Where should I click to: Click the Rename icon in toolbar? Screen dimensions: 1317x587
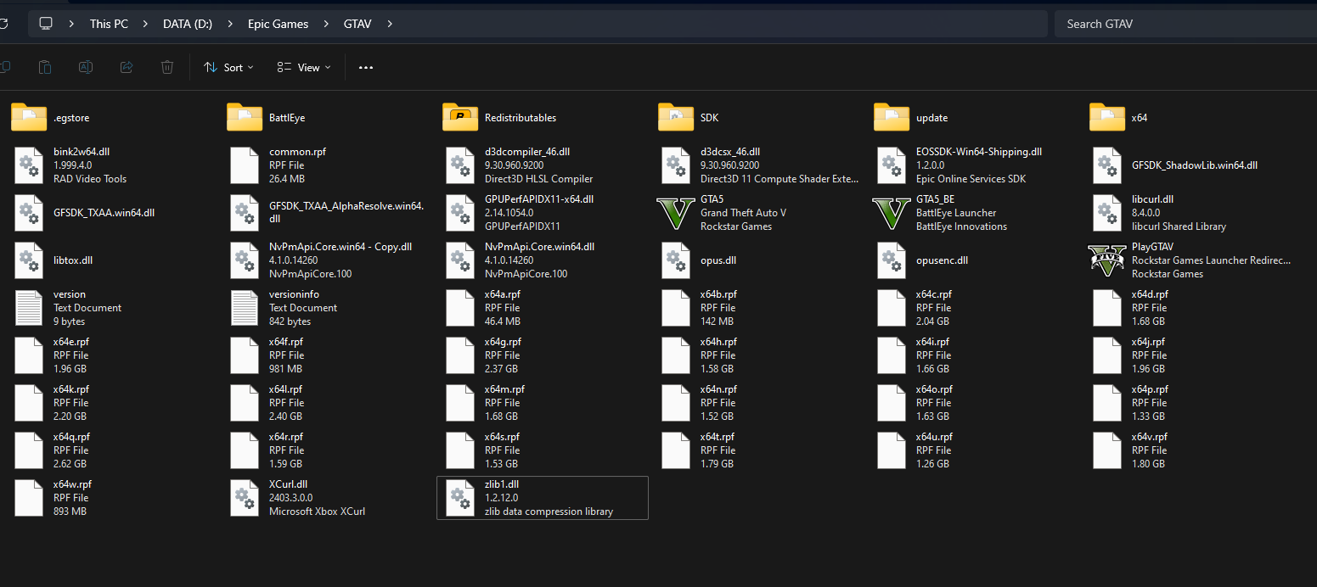(86, 67)
